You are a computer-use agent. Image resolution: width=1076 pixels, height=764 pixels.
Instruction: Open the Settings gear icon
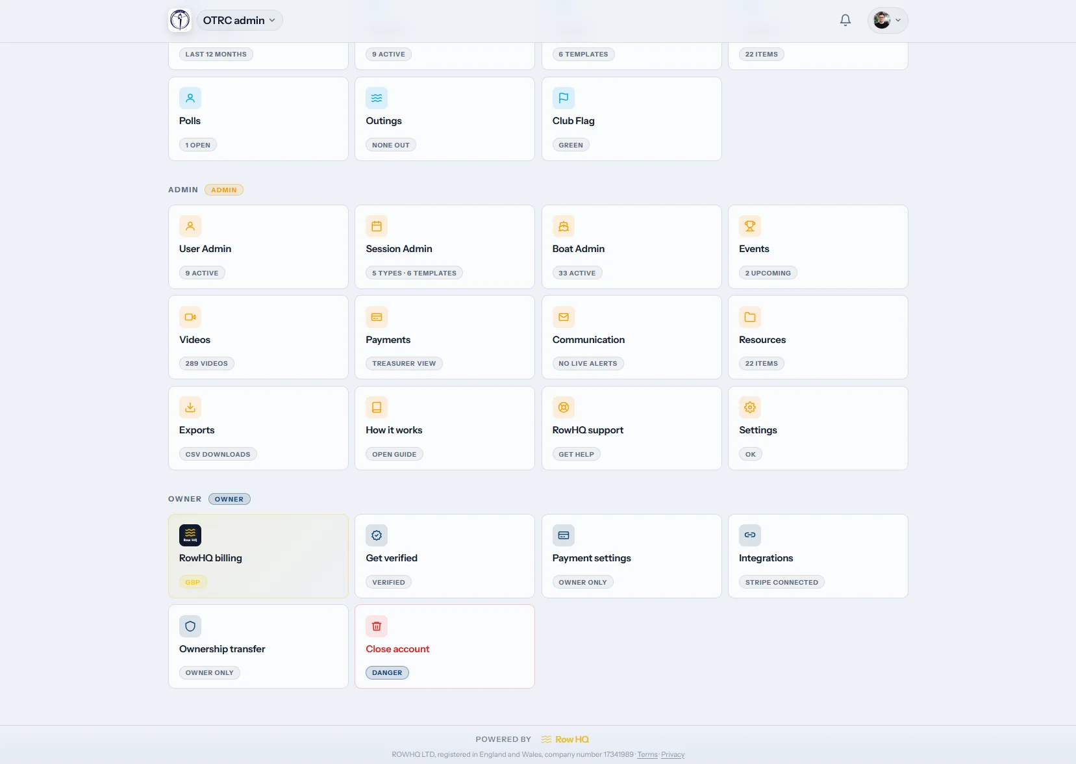click(750, 407)
